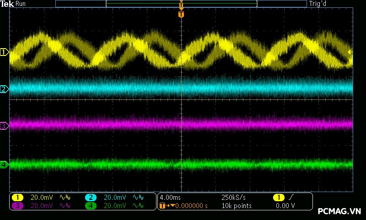The width and height of the screenshot is (366, 220).
Task: Click the PCMAG.VN watermark text
Action: point(339,211)
